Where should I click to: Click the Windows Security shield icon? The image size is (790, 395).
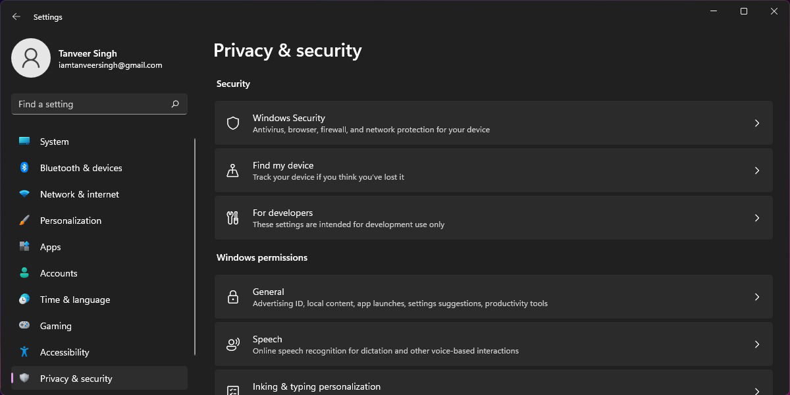[233, 123]
